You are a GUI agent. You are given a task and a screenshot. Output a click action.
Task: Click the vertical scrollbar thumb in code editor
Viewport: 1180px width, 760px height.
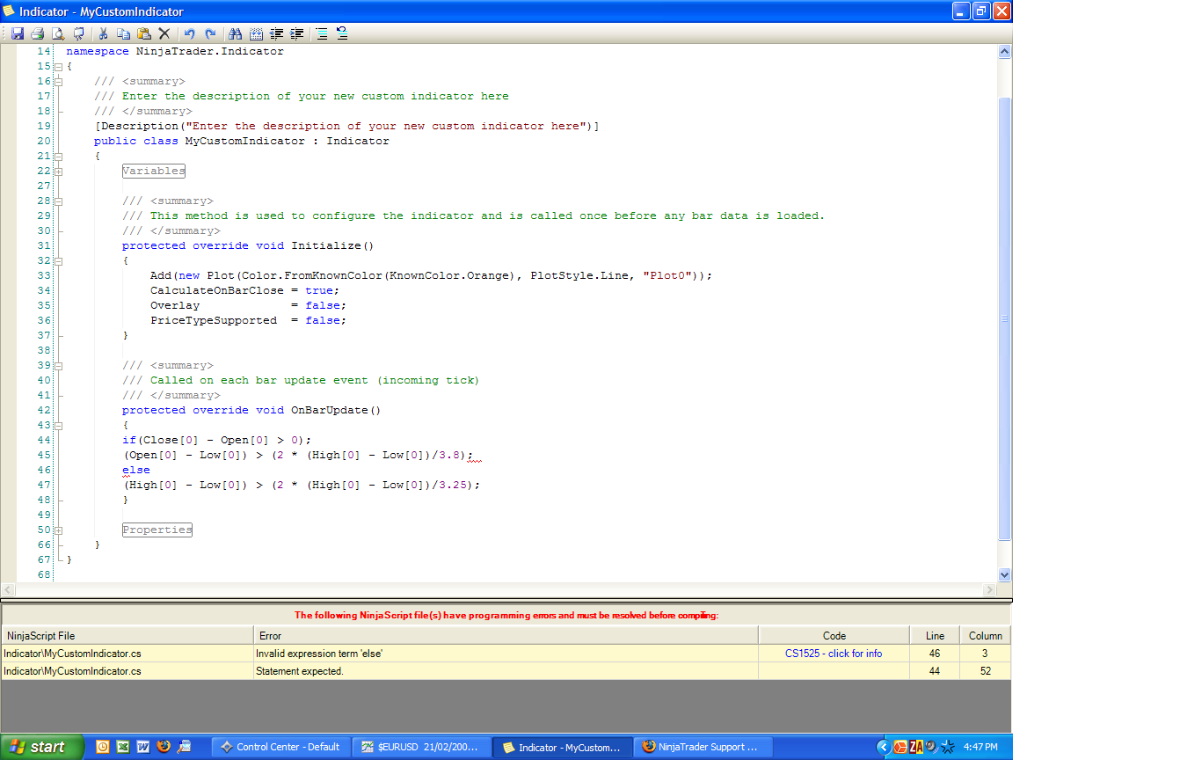(x=1005, y=318)
